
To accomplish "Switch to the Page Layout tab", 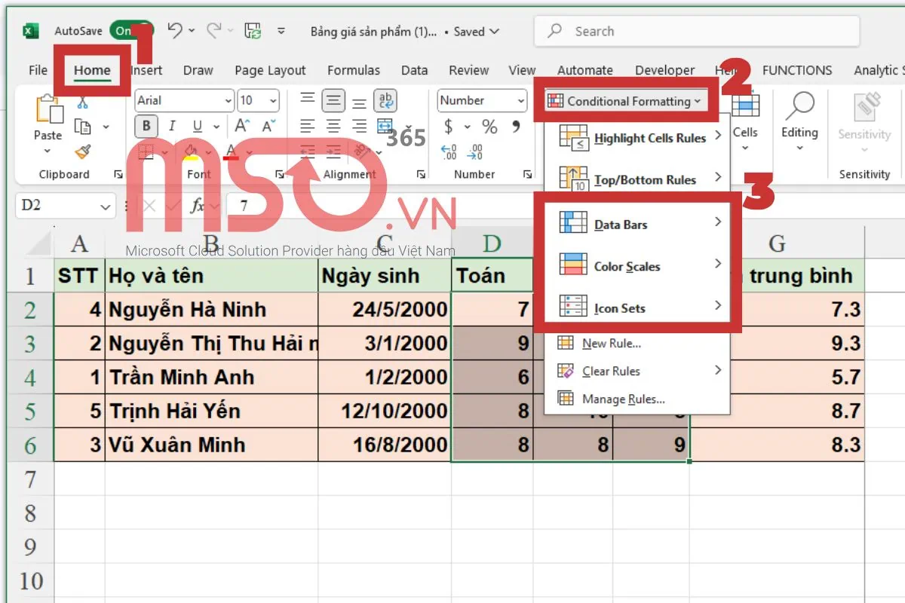I will 270,70.
